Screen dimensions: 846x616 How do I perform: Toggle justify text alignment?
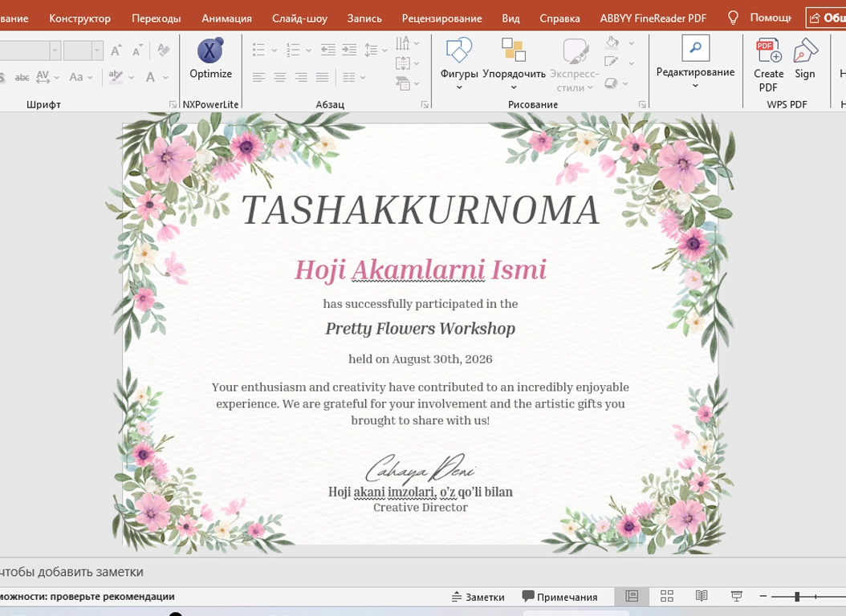(x=322, y=78)
